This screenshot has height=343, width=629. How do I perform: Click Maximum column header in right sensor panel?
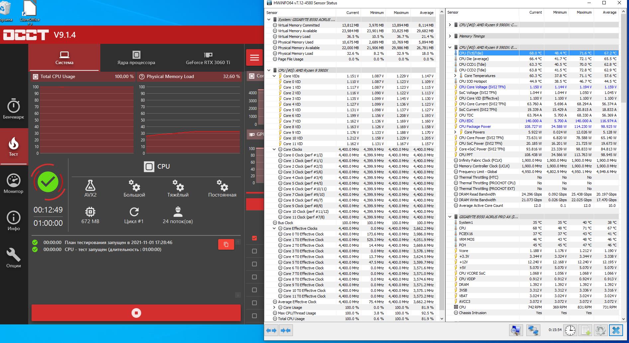[x=582, y=12]
